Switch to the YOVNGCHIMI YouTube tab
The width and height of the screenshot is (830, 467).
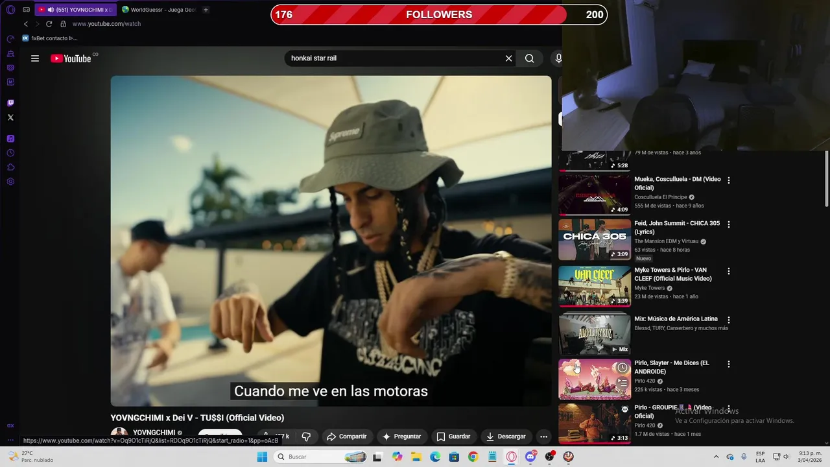[75, 10]
